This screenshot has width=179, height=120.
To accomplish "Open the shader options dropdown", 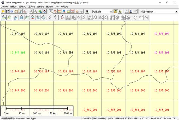I will coord(111,11).
